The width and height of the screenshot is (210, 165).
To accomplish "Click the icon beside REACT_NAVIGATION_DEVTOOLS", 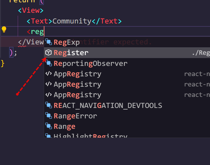I will coord(49,105).
